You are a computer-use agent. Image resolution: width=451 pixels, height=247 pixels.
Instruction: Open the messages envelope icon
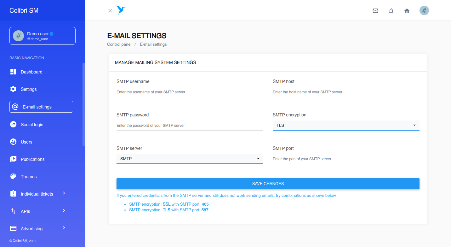click(375, 11)
